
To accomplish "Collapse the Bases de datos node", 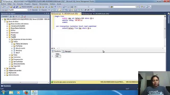I will [x=5, y=22].
